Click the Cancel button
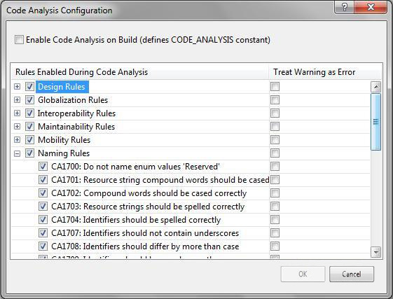Screen dimensions: 393x299 point(352,274)
